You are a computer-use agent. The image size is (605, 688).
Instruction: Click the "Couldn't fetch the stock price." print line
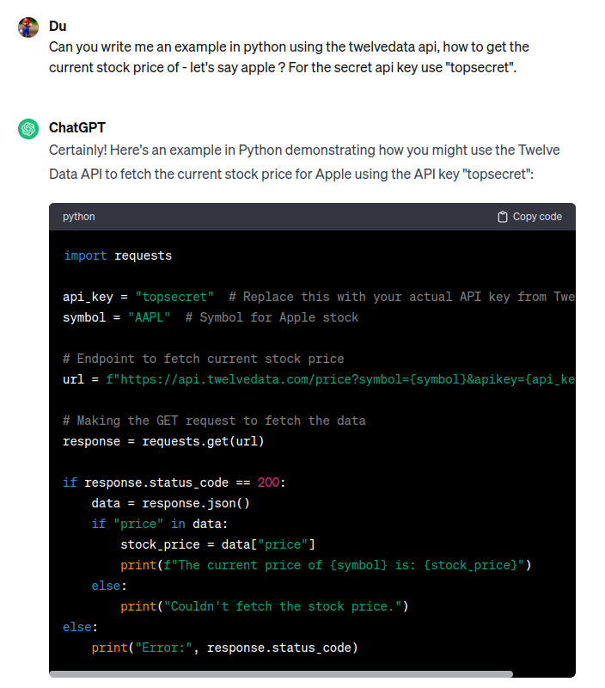[x=265, y=606]
